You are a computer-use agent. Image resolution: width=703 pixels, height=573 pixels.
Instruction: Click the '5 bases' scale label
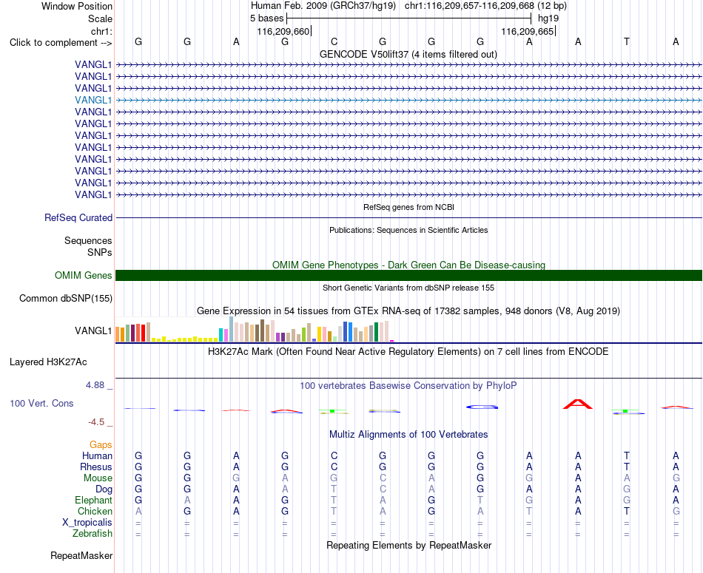click(x=266, y=18)
